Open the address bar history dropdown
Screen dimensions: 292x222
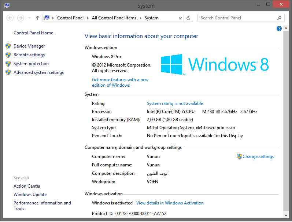tap(180, 18)
